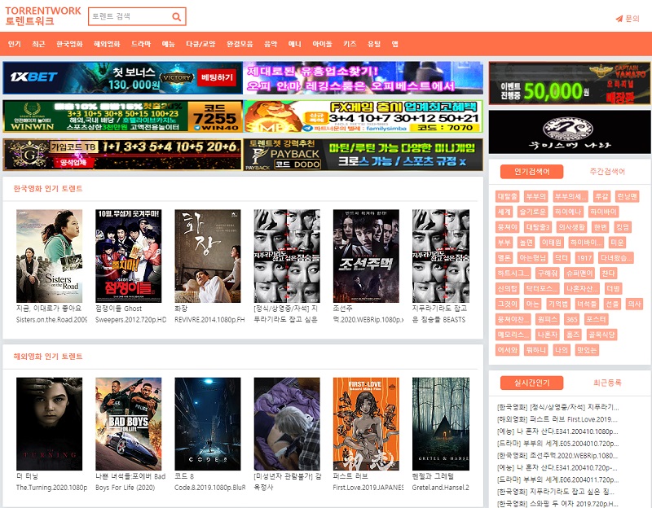
Task: Open the 조선주먹 movie poster
Action: [x=366, y=256]
